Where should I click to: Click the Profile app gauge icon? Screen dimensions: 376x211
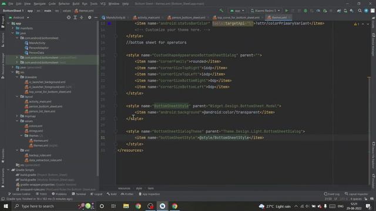click(318, 11)
